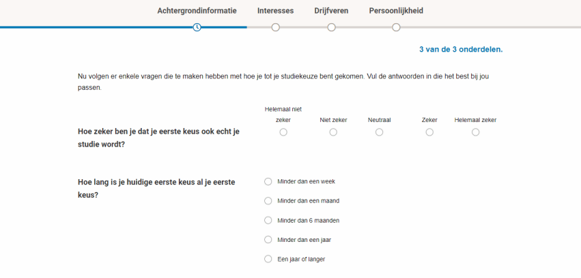Click the Persoonlijkheid step circle marker
Screen dimensions: 581x278
(x=396, y=27)
